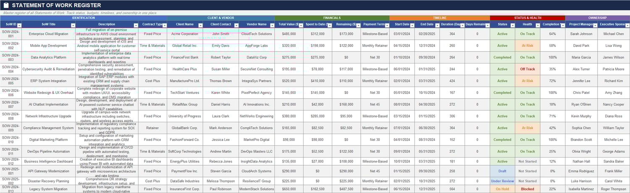Screen dimensions: 630x193
Task: Select the OWNERSHIP group header
Action: (597, 18)
